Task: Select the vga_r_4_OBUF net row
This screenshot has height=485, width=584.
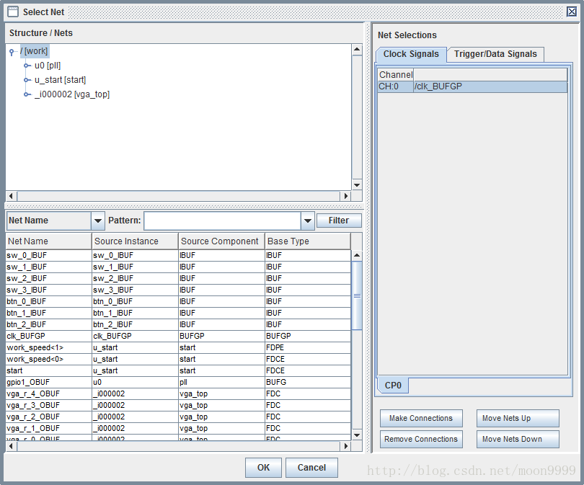Action: (178, 393)
